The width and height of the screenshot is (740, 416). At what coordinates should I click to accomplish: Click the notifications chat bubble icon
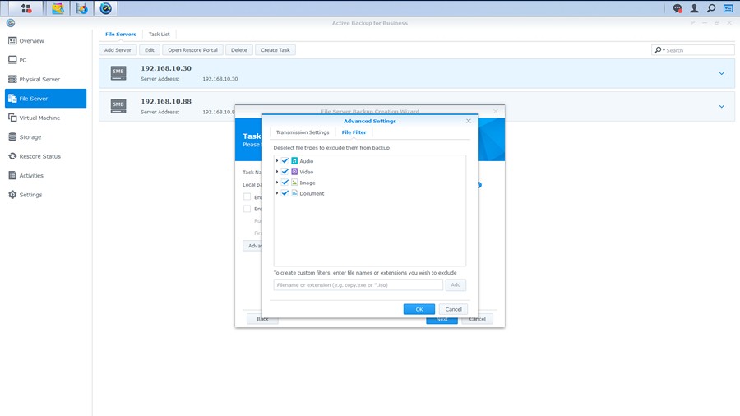678,8
